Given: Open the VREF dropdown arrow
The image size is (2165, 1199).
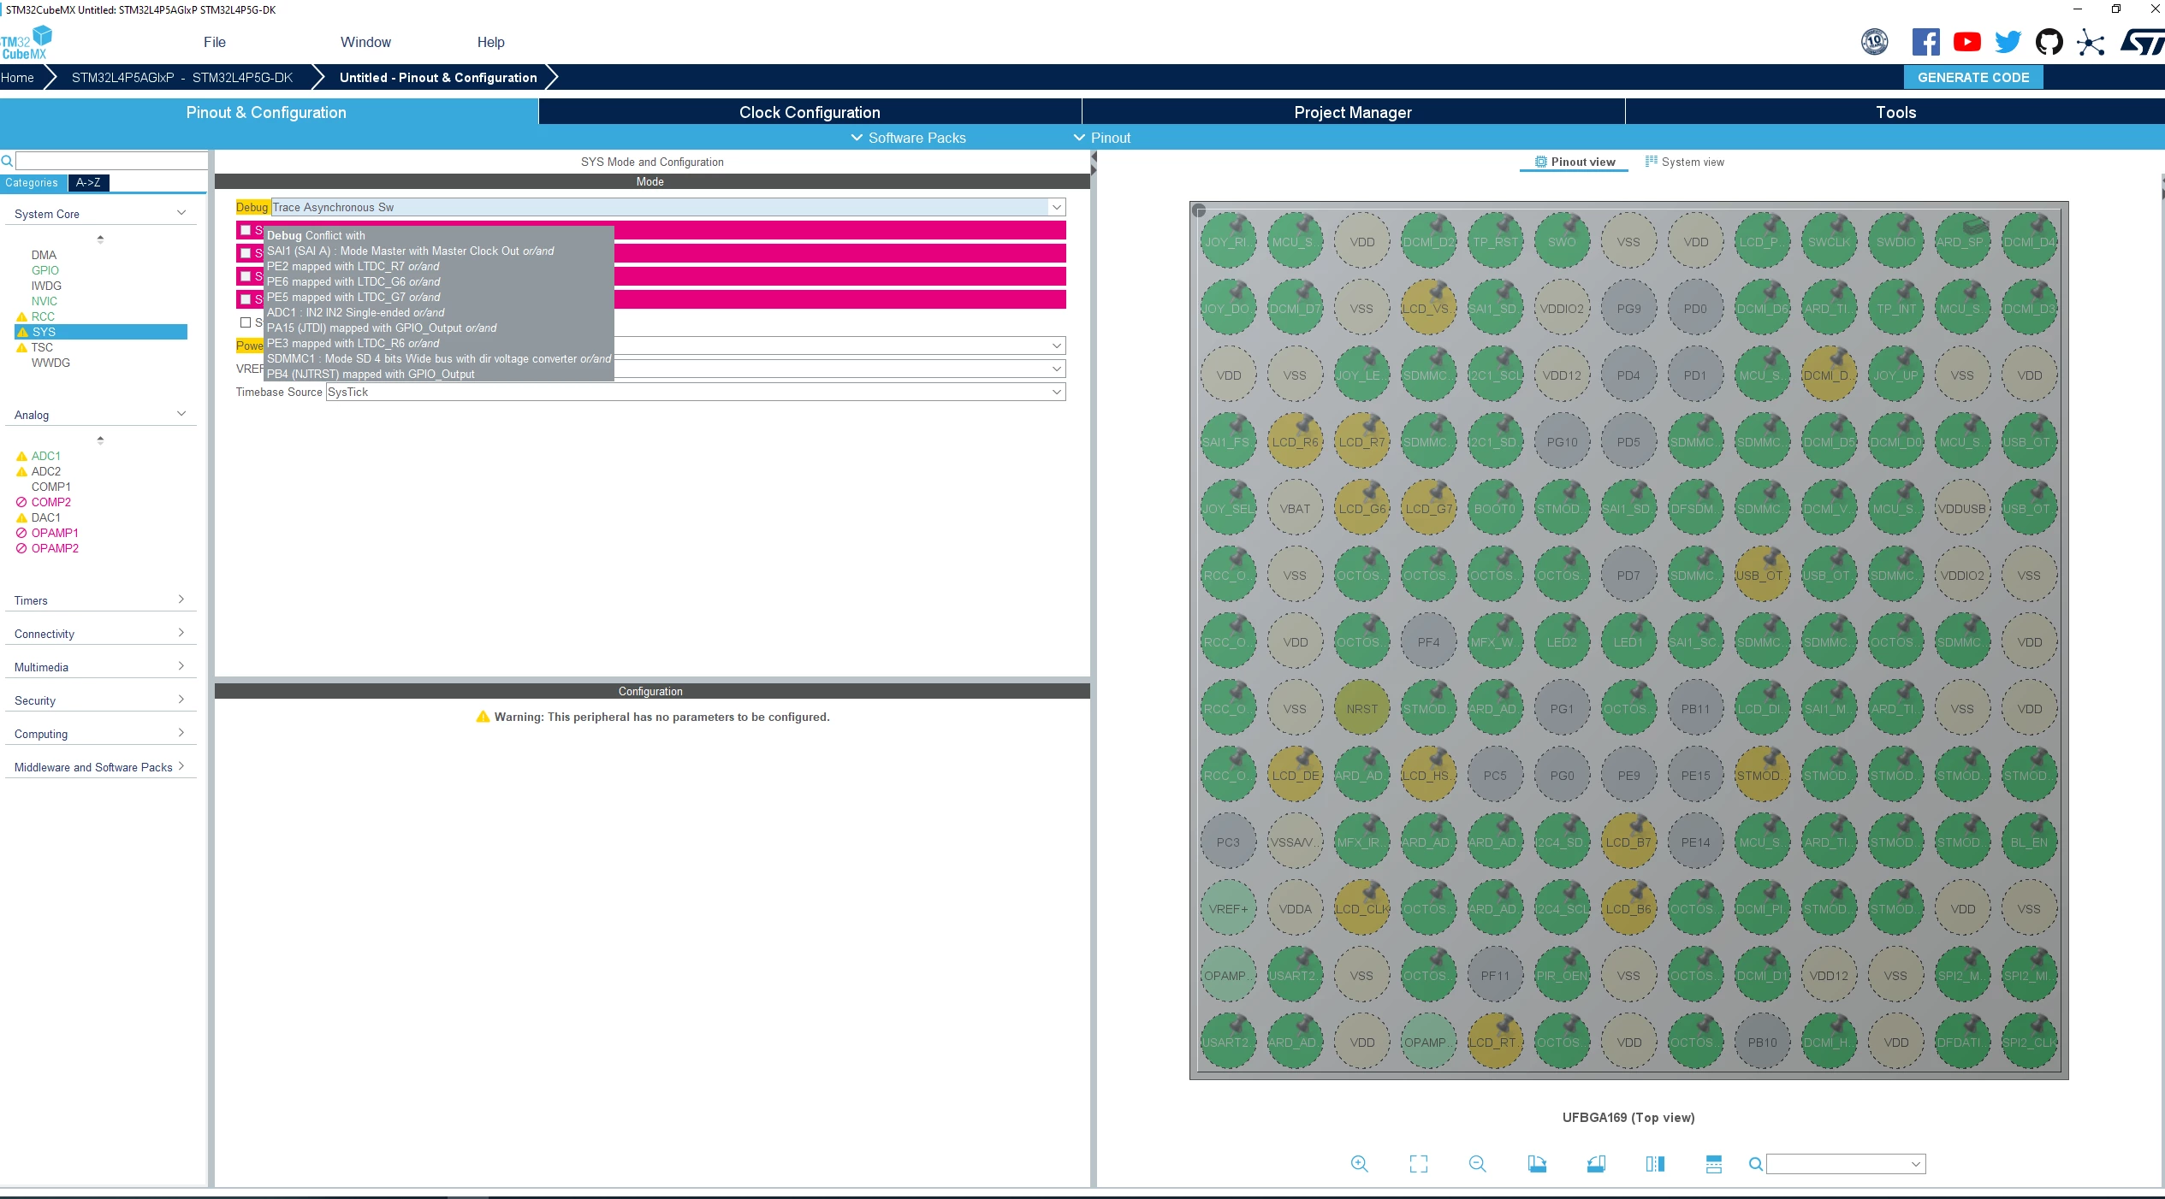Looking at the screenshot, I should [1057, 369].
